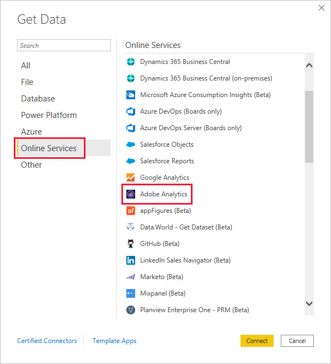Select the 'Google Analytics' text
The image size is (331, 364).
click(164, 178)
